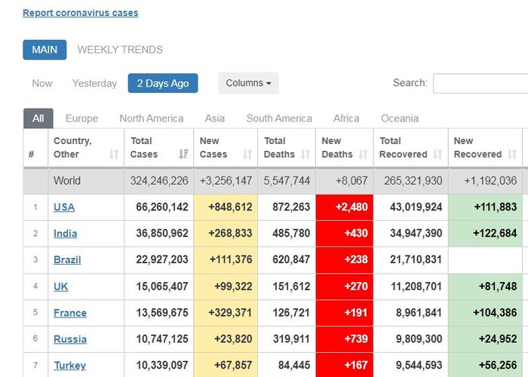This screenshot has height=377, width=528.
Task: Select the 2 Days Ago filter
Action: pyautogui.click(x=163, y=83)
